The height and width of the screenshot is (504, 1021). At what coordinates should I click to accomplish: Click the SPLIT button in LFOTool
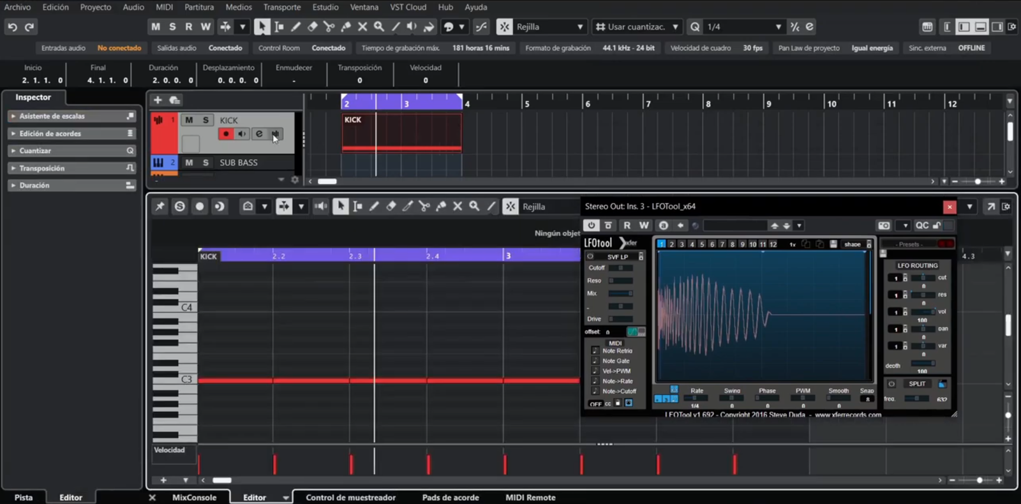pos(917,384)
